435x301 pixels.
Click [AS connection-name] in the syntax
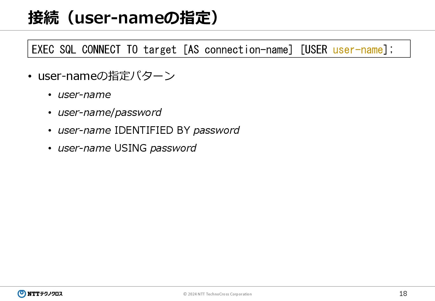click(238, 50)
